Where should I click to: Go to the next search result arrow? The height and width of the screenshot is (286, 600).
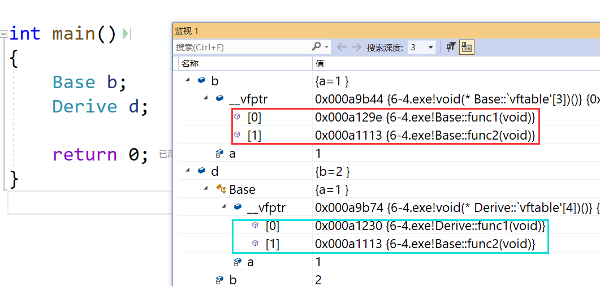coord(356,47)
